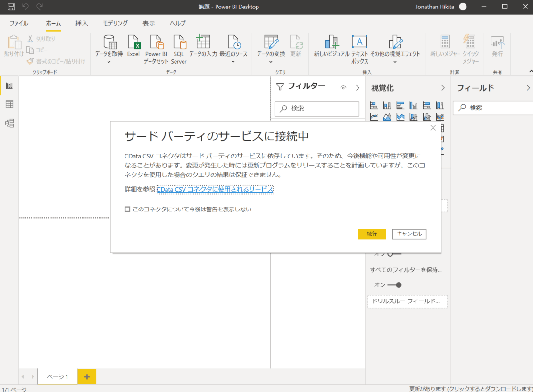Select the stacked area chart visual

[x=400, y=117]
